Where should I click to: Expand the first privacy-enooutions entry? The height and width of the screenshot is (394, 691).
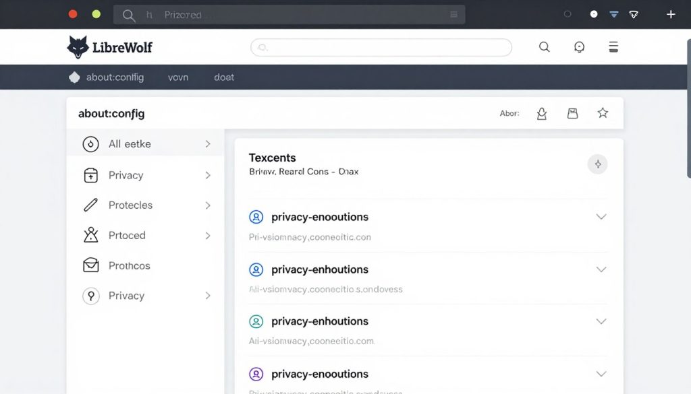pos(601,217)
